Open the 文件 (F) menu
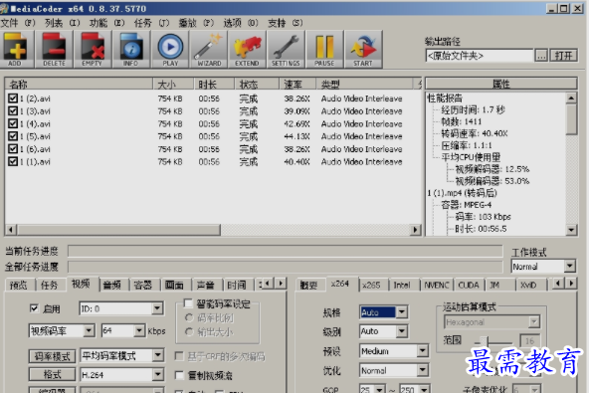Screen dimensions: 589x393 pos(18,23)
